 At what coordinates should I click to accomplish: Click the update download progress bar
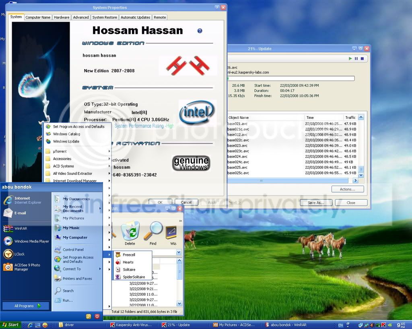pyautogui.click(x=291, y=78)
